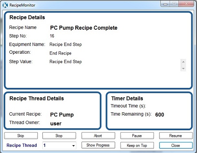
Task: Resume the paused recipe
Action: point(176,136)
